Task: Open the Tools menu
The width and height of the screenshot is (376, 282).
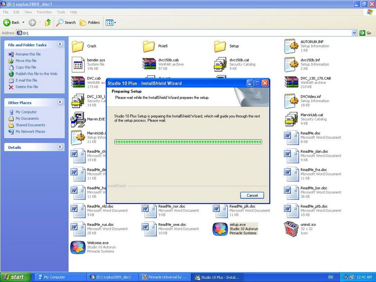Action: click(x=61, y=12)
